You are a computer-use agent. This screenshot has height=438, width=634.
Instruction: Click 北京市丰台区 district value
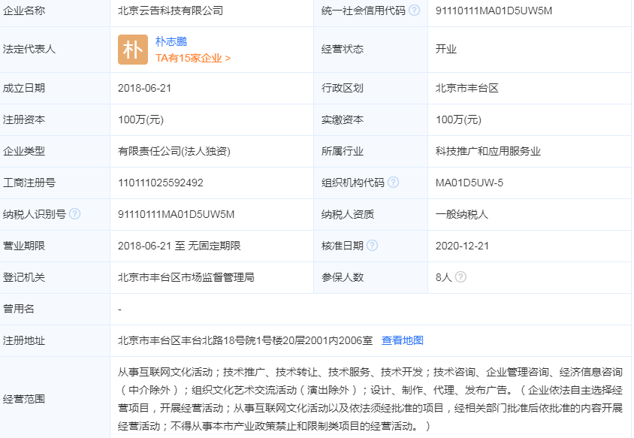pyautogui.click(x=467, y=88)
